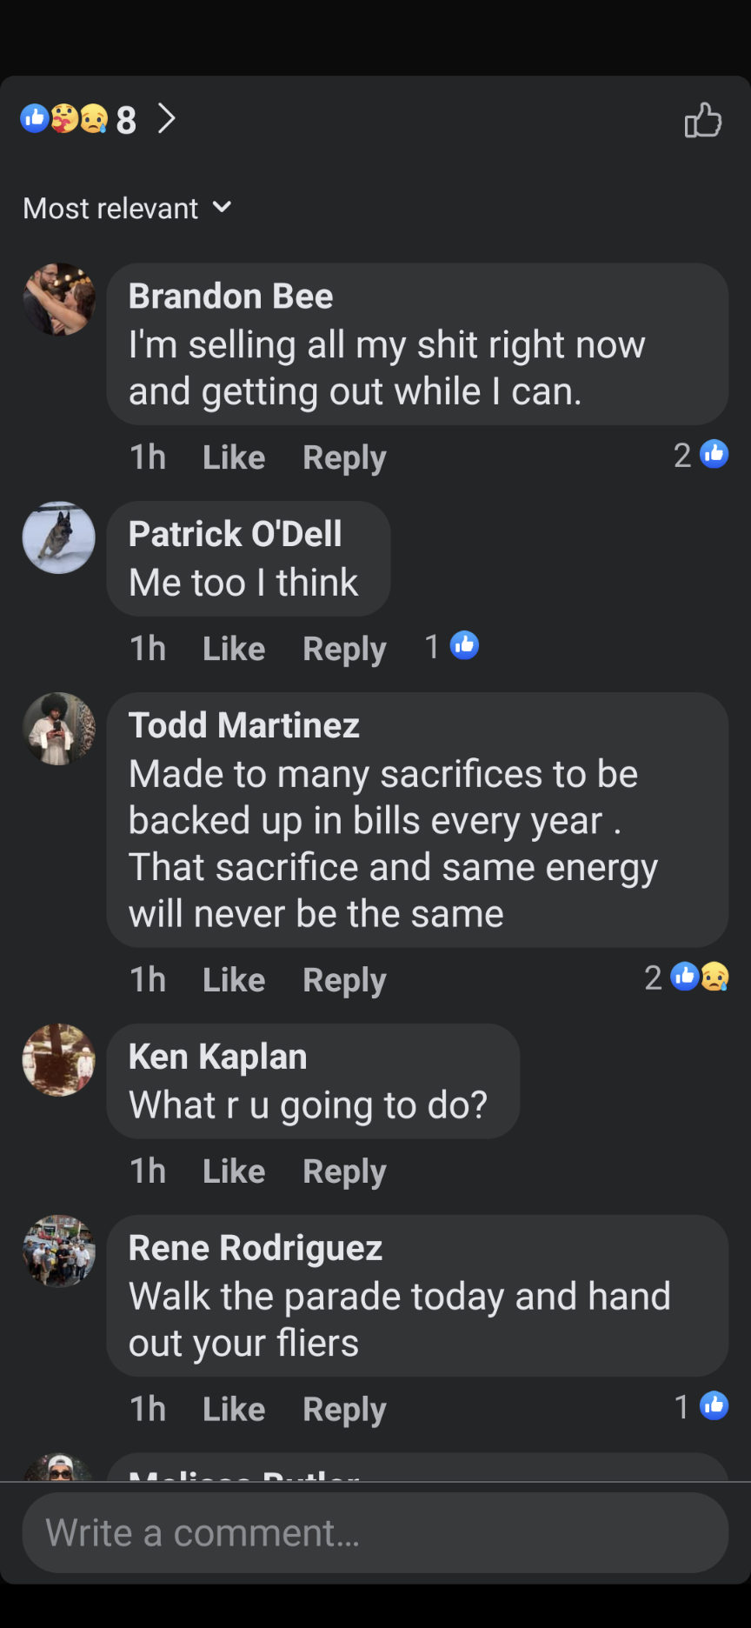Reply to Todd Martinez's comment

coord(344,980)
